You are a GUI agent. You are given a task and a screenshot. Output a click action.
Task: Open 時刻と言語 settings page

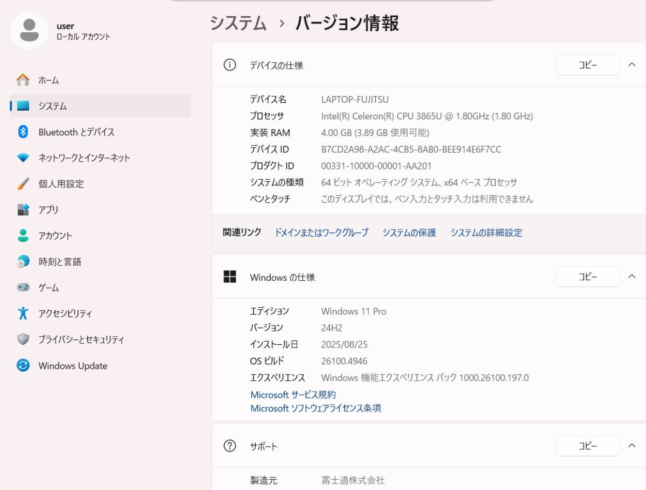click(60, 262)
